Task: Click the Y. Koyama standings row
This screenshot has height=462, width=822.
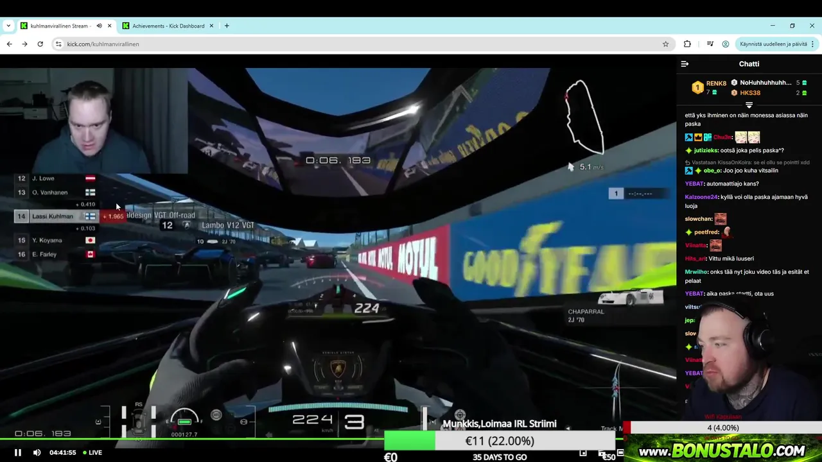Action: click(57, 241)
